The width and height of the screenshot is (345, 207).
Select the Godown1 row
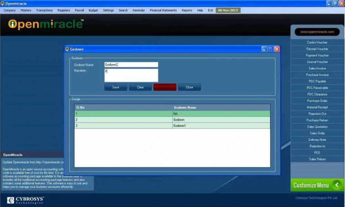pos(172,126)
